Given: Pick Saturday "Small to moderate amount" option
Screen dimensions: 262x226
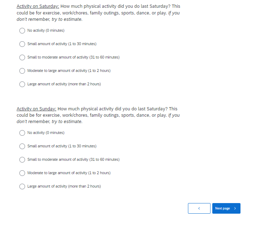Looking at the screenshot, I should (x=22, y=57).
